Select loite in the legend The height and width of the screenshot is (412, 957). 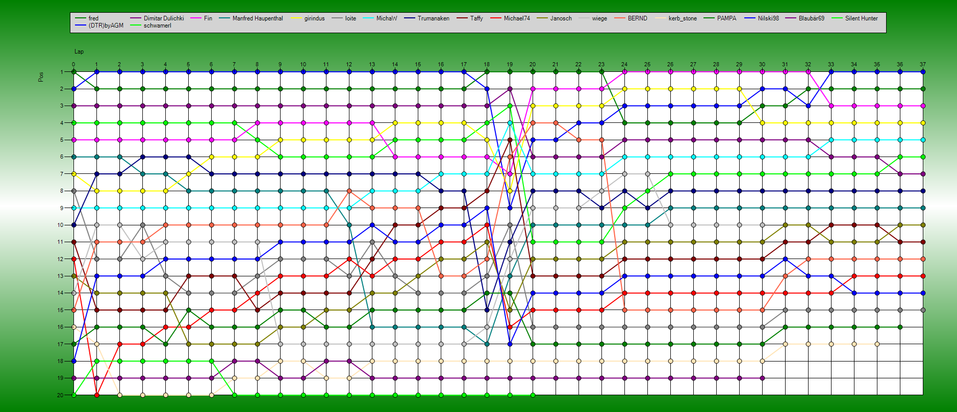(x=350, y=18)
